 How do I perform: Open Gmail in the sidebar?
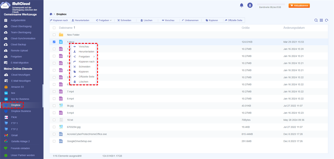14,135
